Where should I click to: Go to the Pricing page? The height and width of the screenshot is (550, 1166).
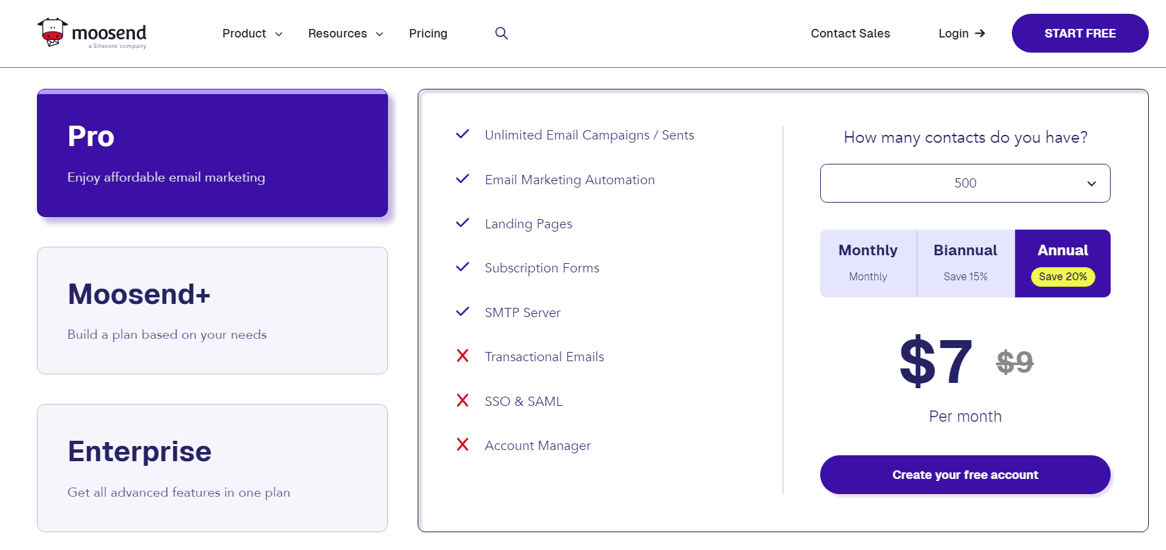pyautogui.click(x=428, y=33)
